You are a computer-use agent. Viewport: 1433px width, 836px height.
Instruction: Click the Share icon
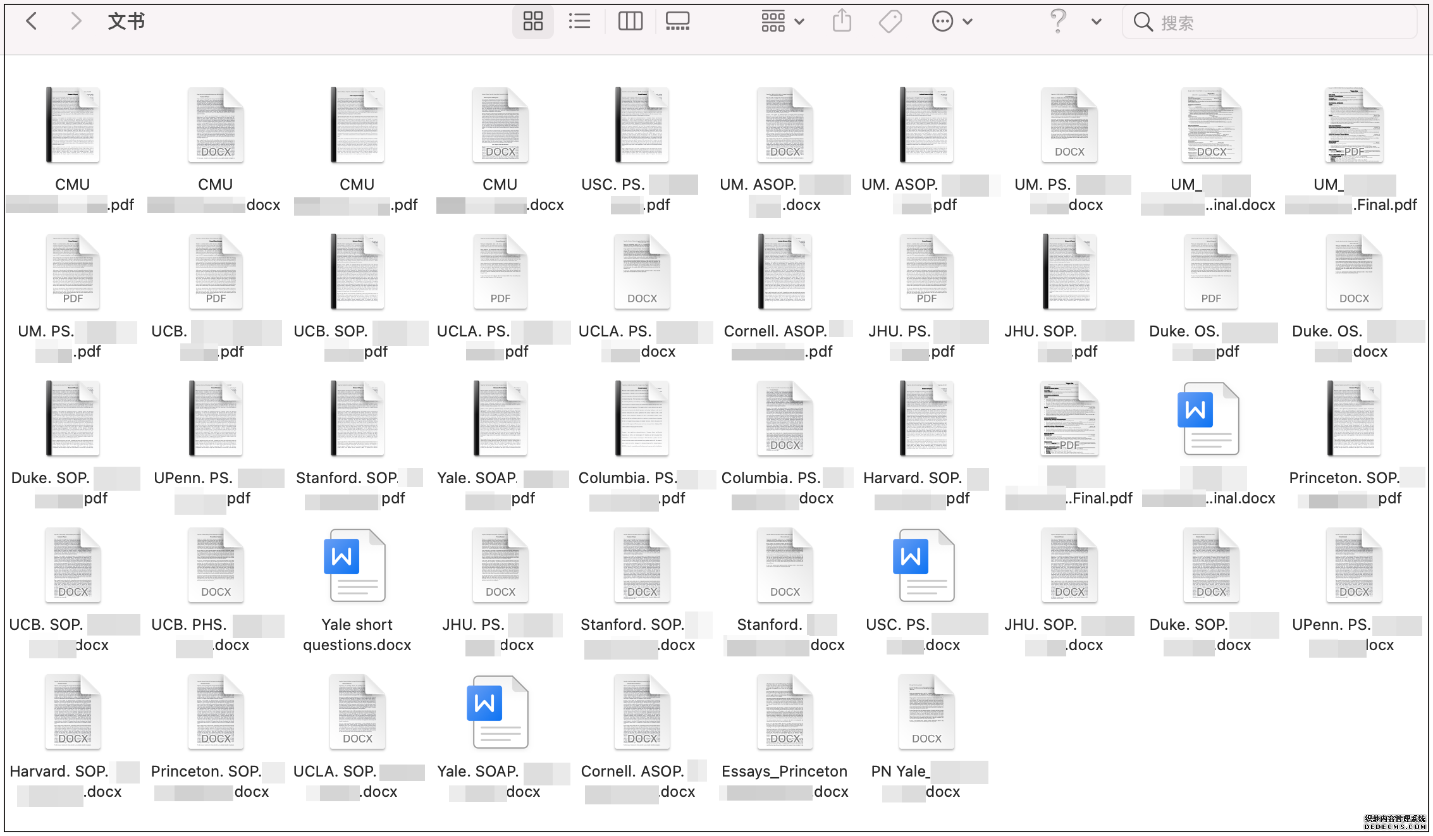pyautogui.click(x=842, y=22)
